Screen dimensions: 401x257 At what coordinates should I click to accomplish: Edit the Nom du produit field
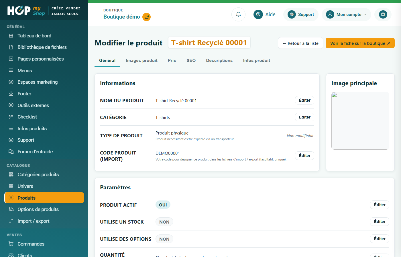pyautogui.click(x=304, y=100)
